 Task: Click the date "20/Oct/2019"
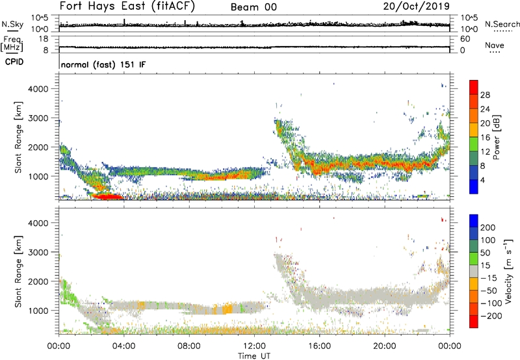pyautogui.click(x=417, y=6)
